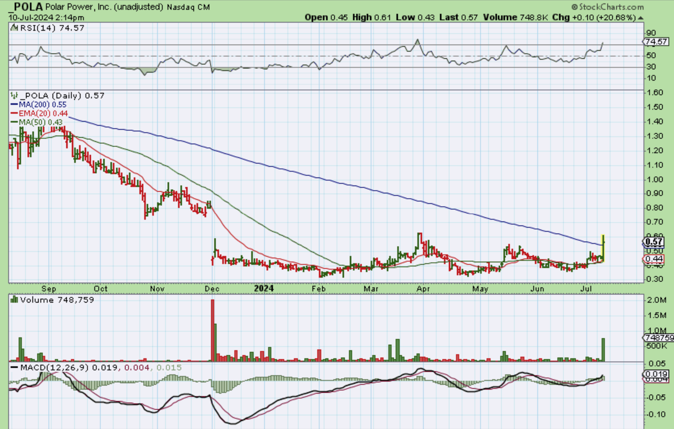The image size is (674, 429).
Task: Click the copyright symbol before StockCharts.com
Action: tap(574, 7)
